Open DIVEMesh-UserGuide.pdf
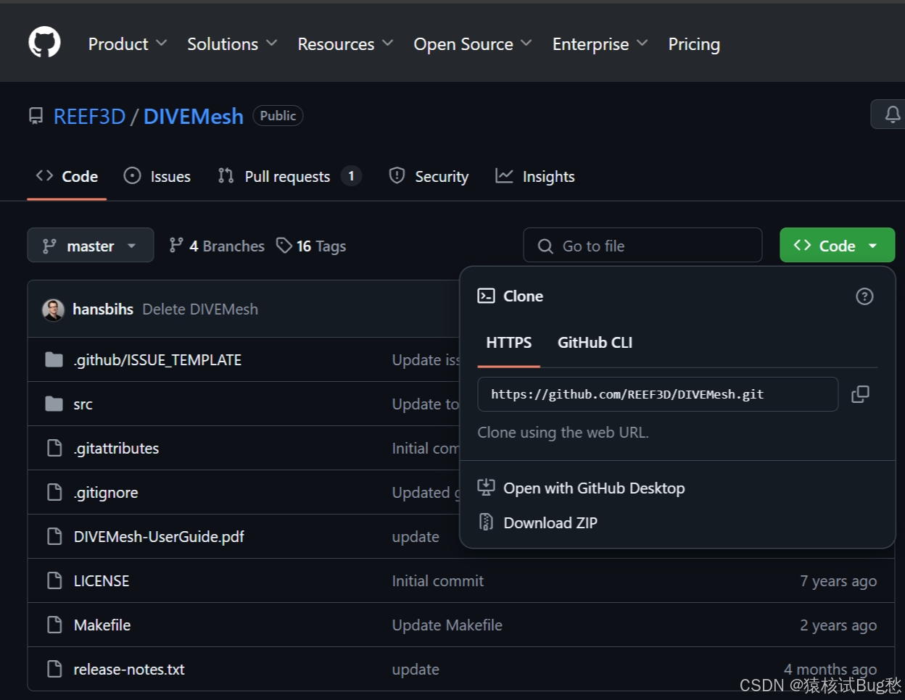Screen dimensions: 905x700 pyautogui.click(x=159, y=537)
